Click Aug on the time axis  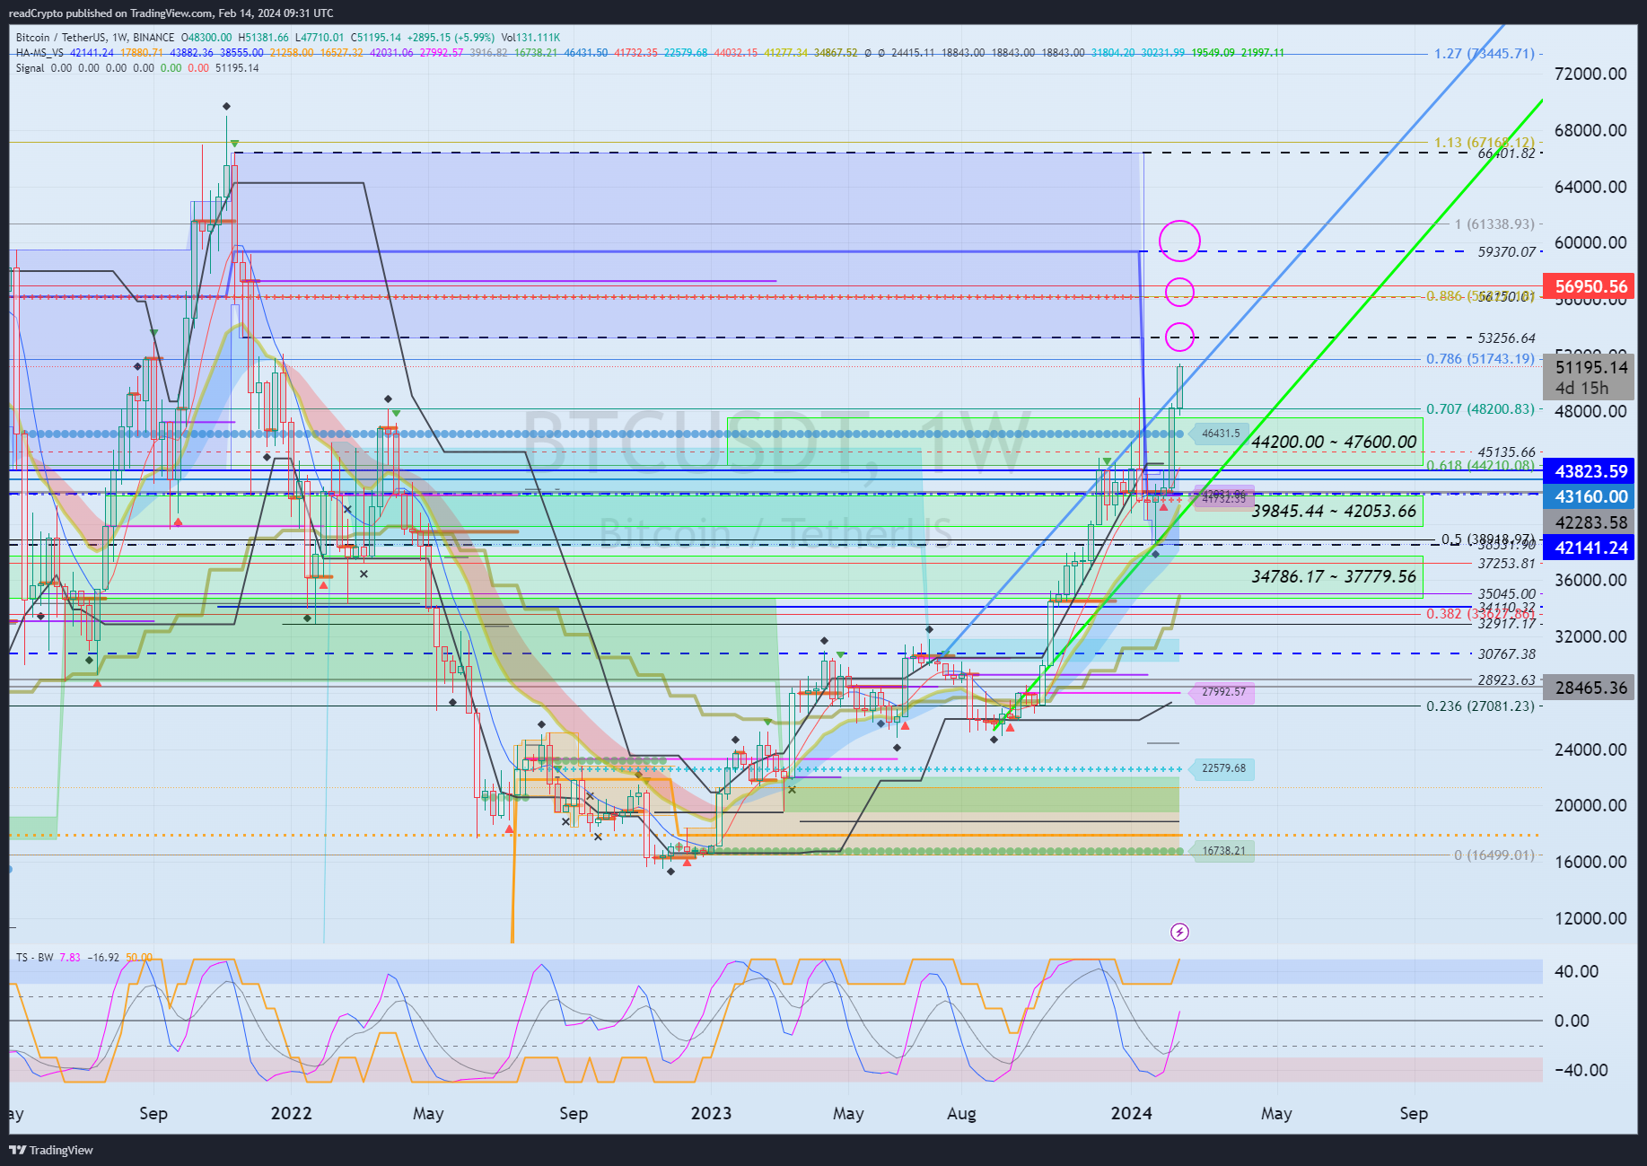pos(961,1113)
